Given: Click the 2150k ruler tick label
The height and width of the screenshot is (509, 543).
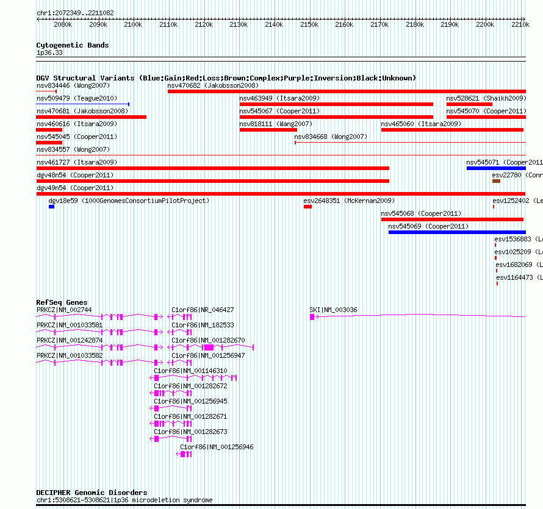Looking at the screenshot, I should pyautogui.click(x=309, y=24).
